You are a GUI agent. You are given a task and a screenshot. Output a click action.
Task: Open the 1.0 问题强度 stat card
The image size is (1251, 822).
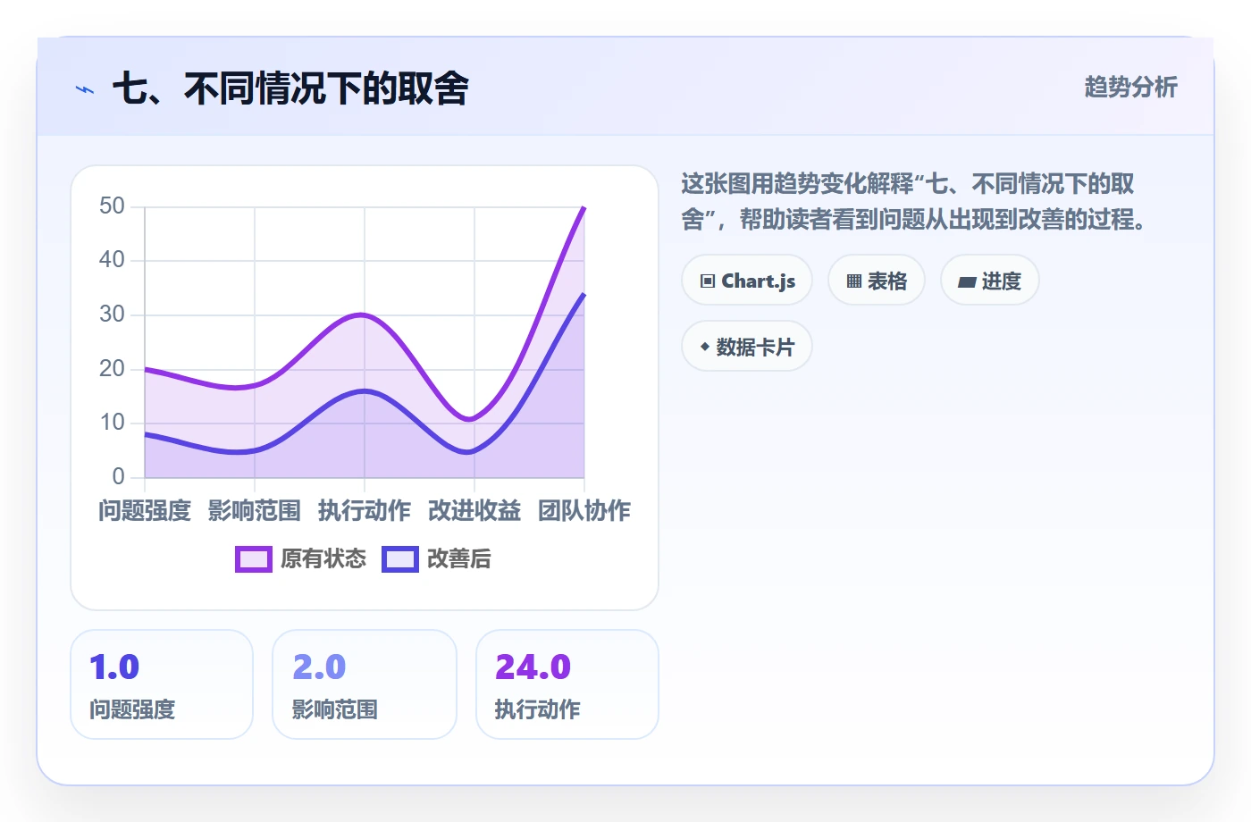[162, 684]
